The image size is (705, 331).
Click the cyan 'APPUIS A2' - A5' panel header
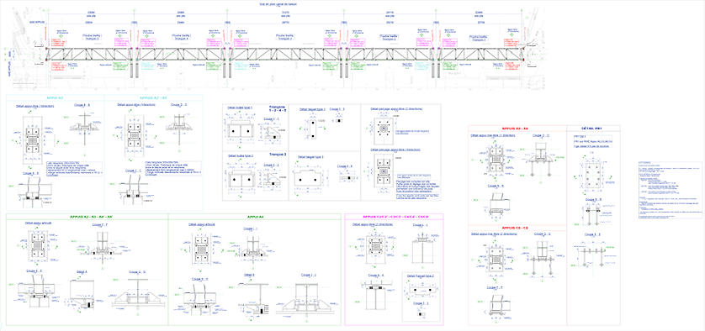click(x=153, y=97)
